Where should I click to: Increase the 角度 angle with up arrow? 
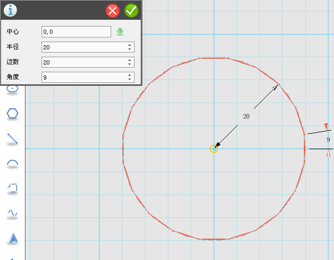tap(129, 75)
